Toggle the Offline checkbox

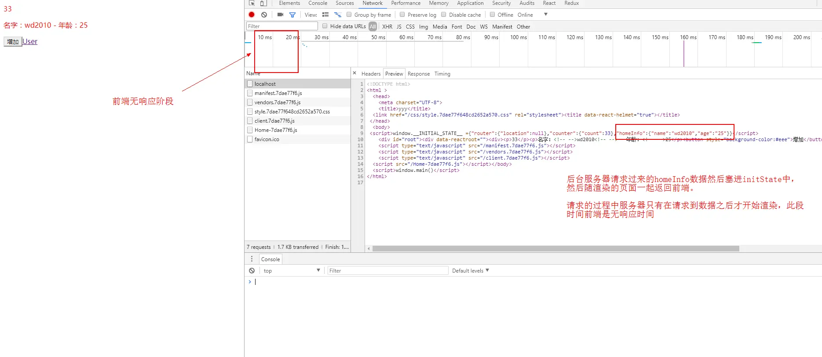(x=492, y=15)
